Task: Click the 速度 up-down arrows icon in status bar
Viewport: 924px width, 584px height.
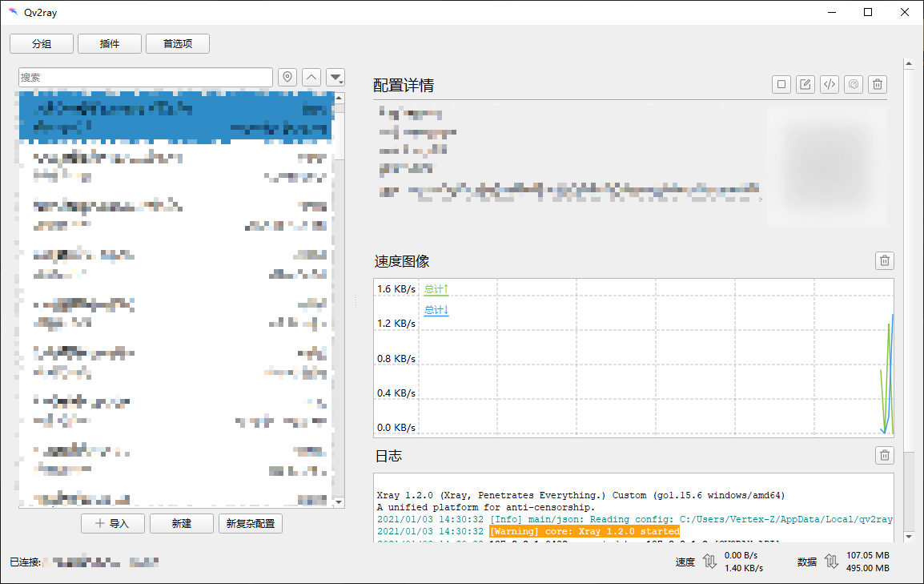Action: [709, 562]
